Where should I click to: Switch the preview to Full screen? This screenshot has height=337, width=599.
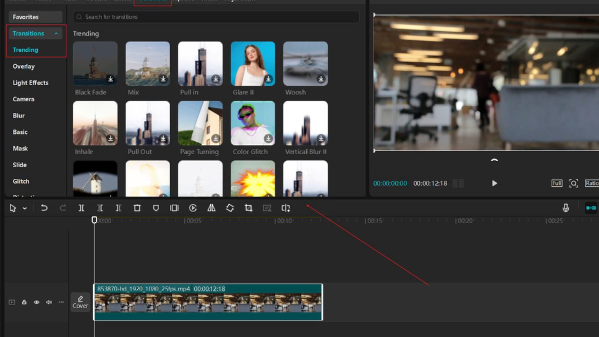click(x=557, y=183)
